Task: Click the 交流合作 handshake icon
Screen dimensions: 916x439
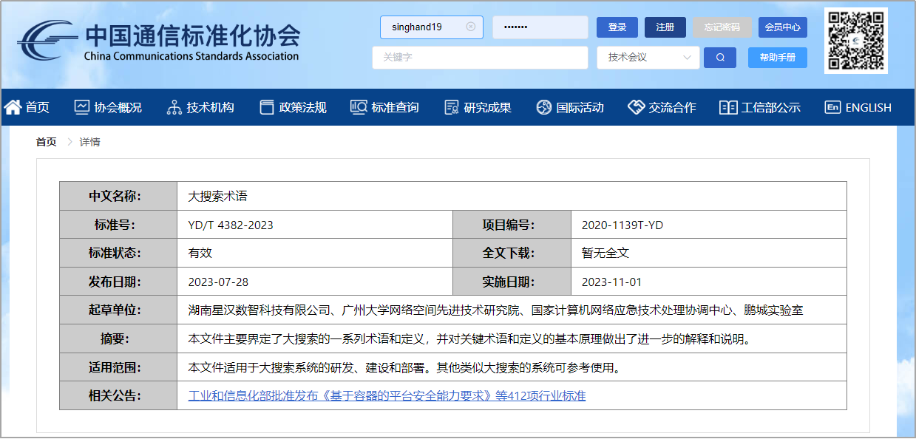Action: click(x=636, y=107)
